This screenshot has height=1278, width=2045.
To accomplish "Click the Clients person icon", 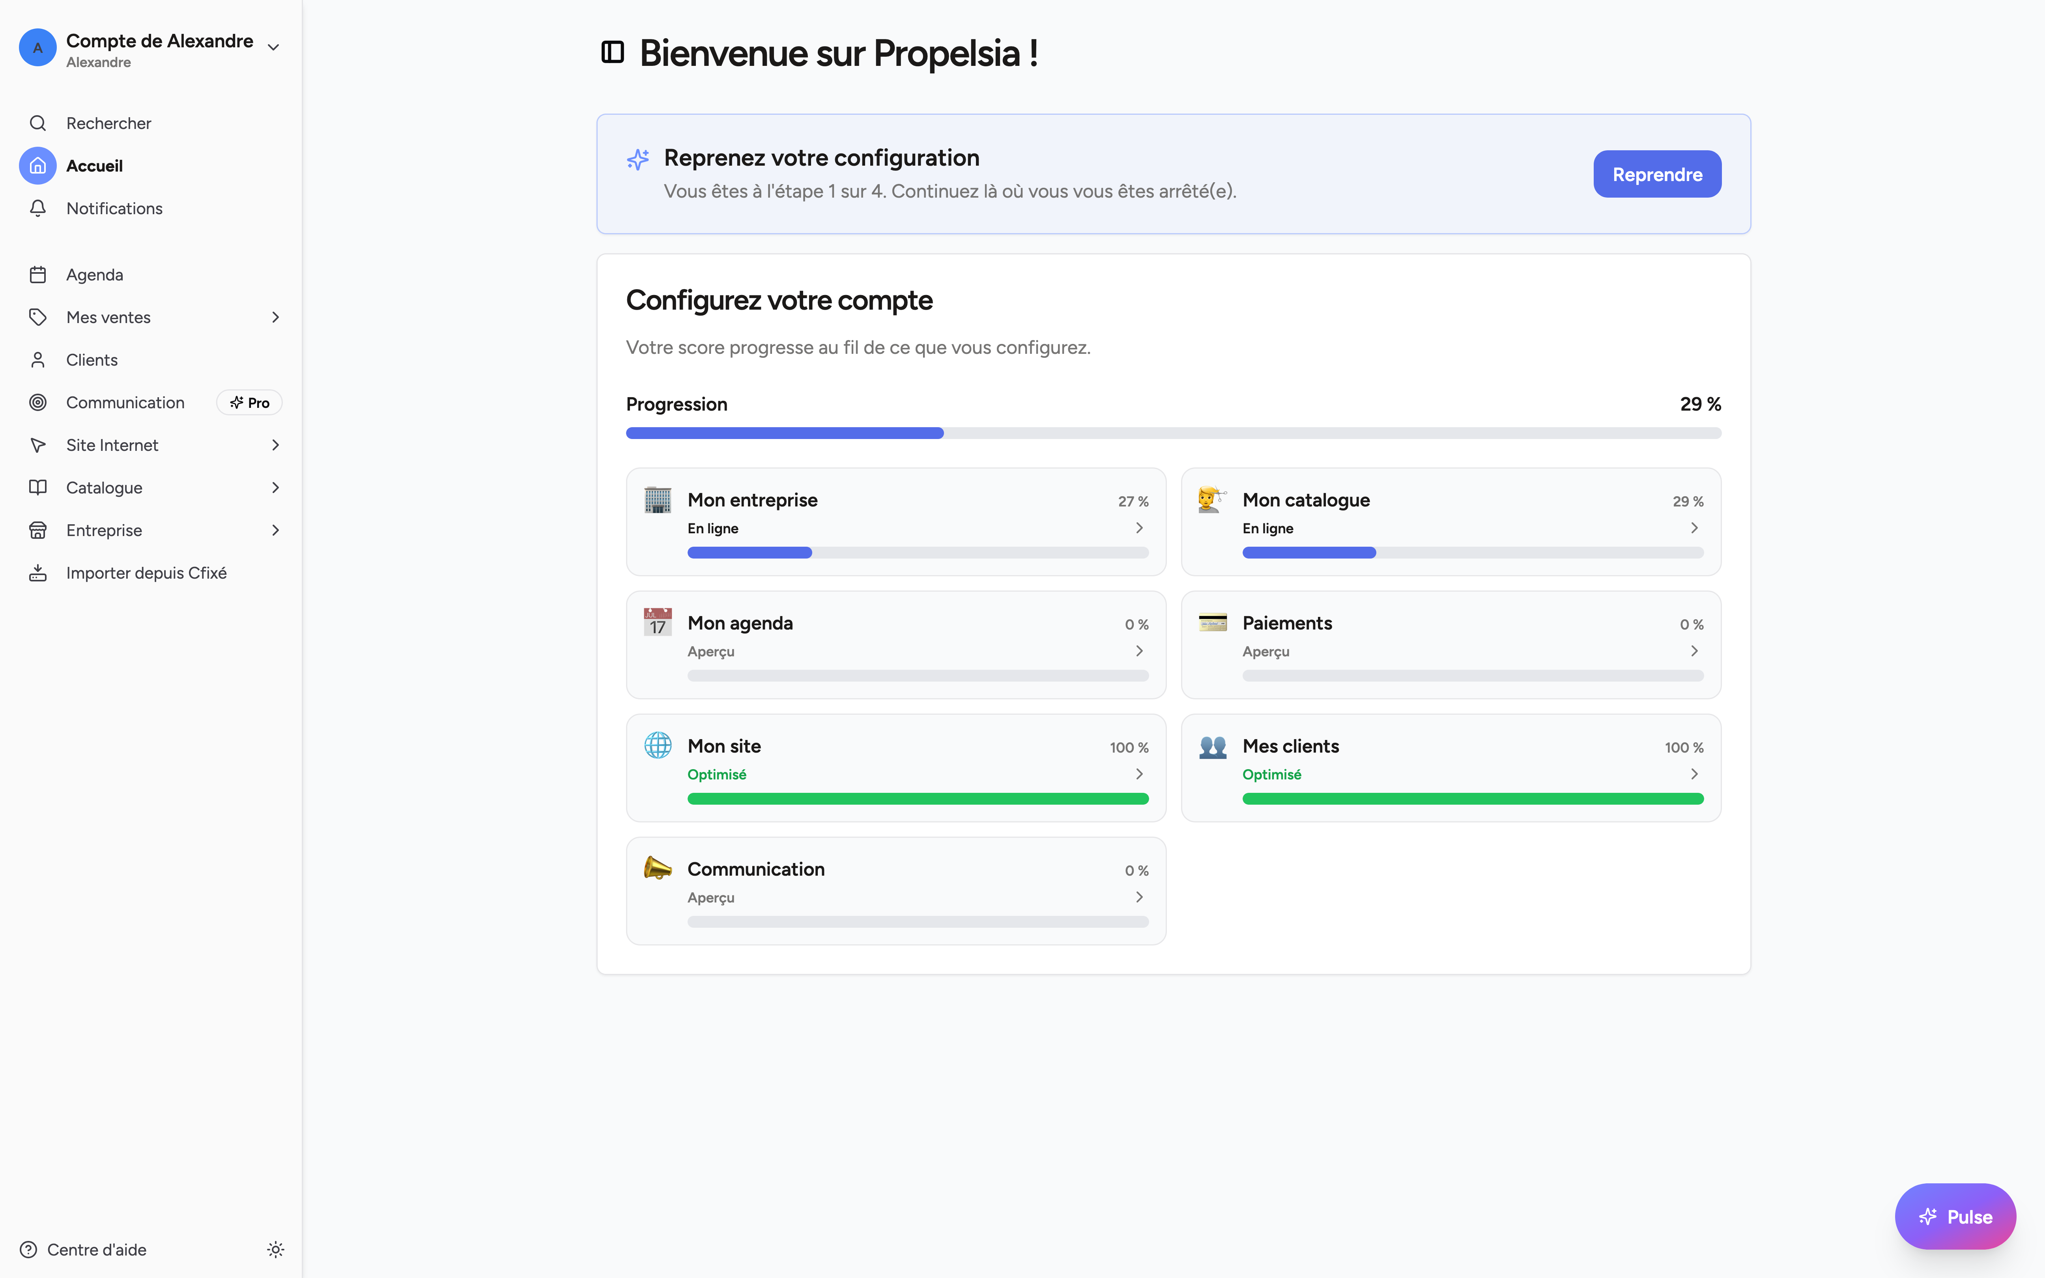I will 38,360.
